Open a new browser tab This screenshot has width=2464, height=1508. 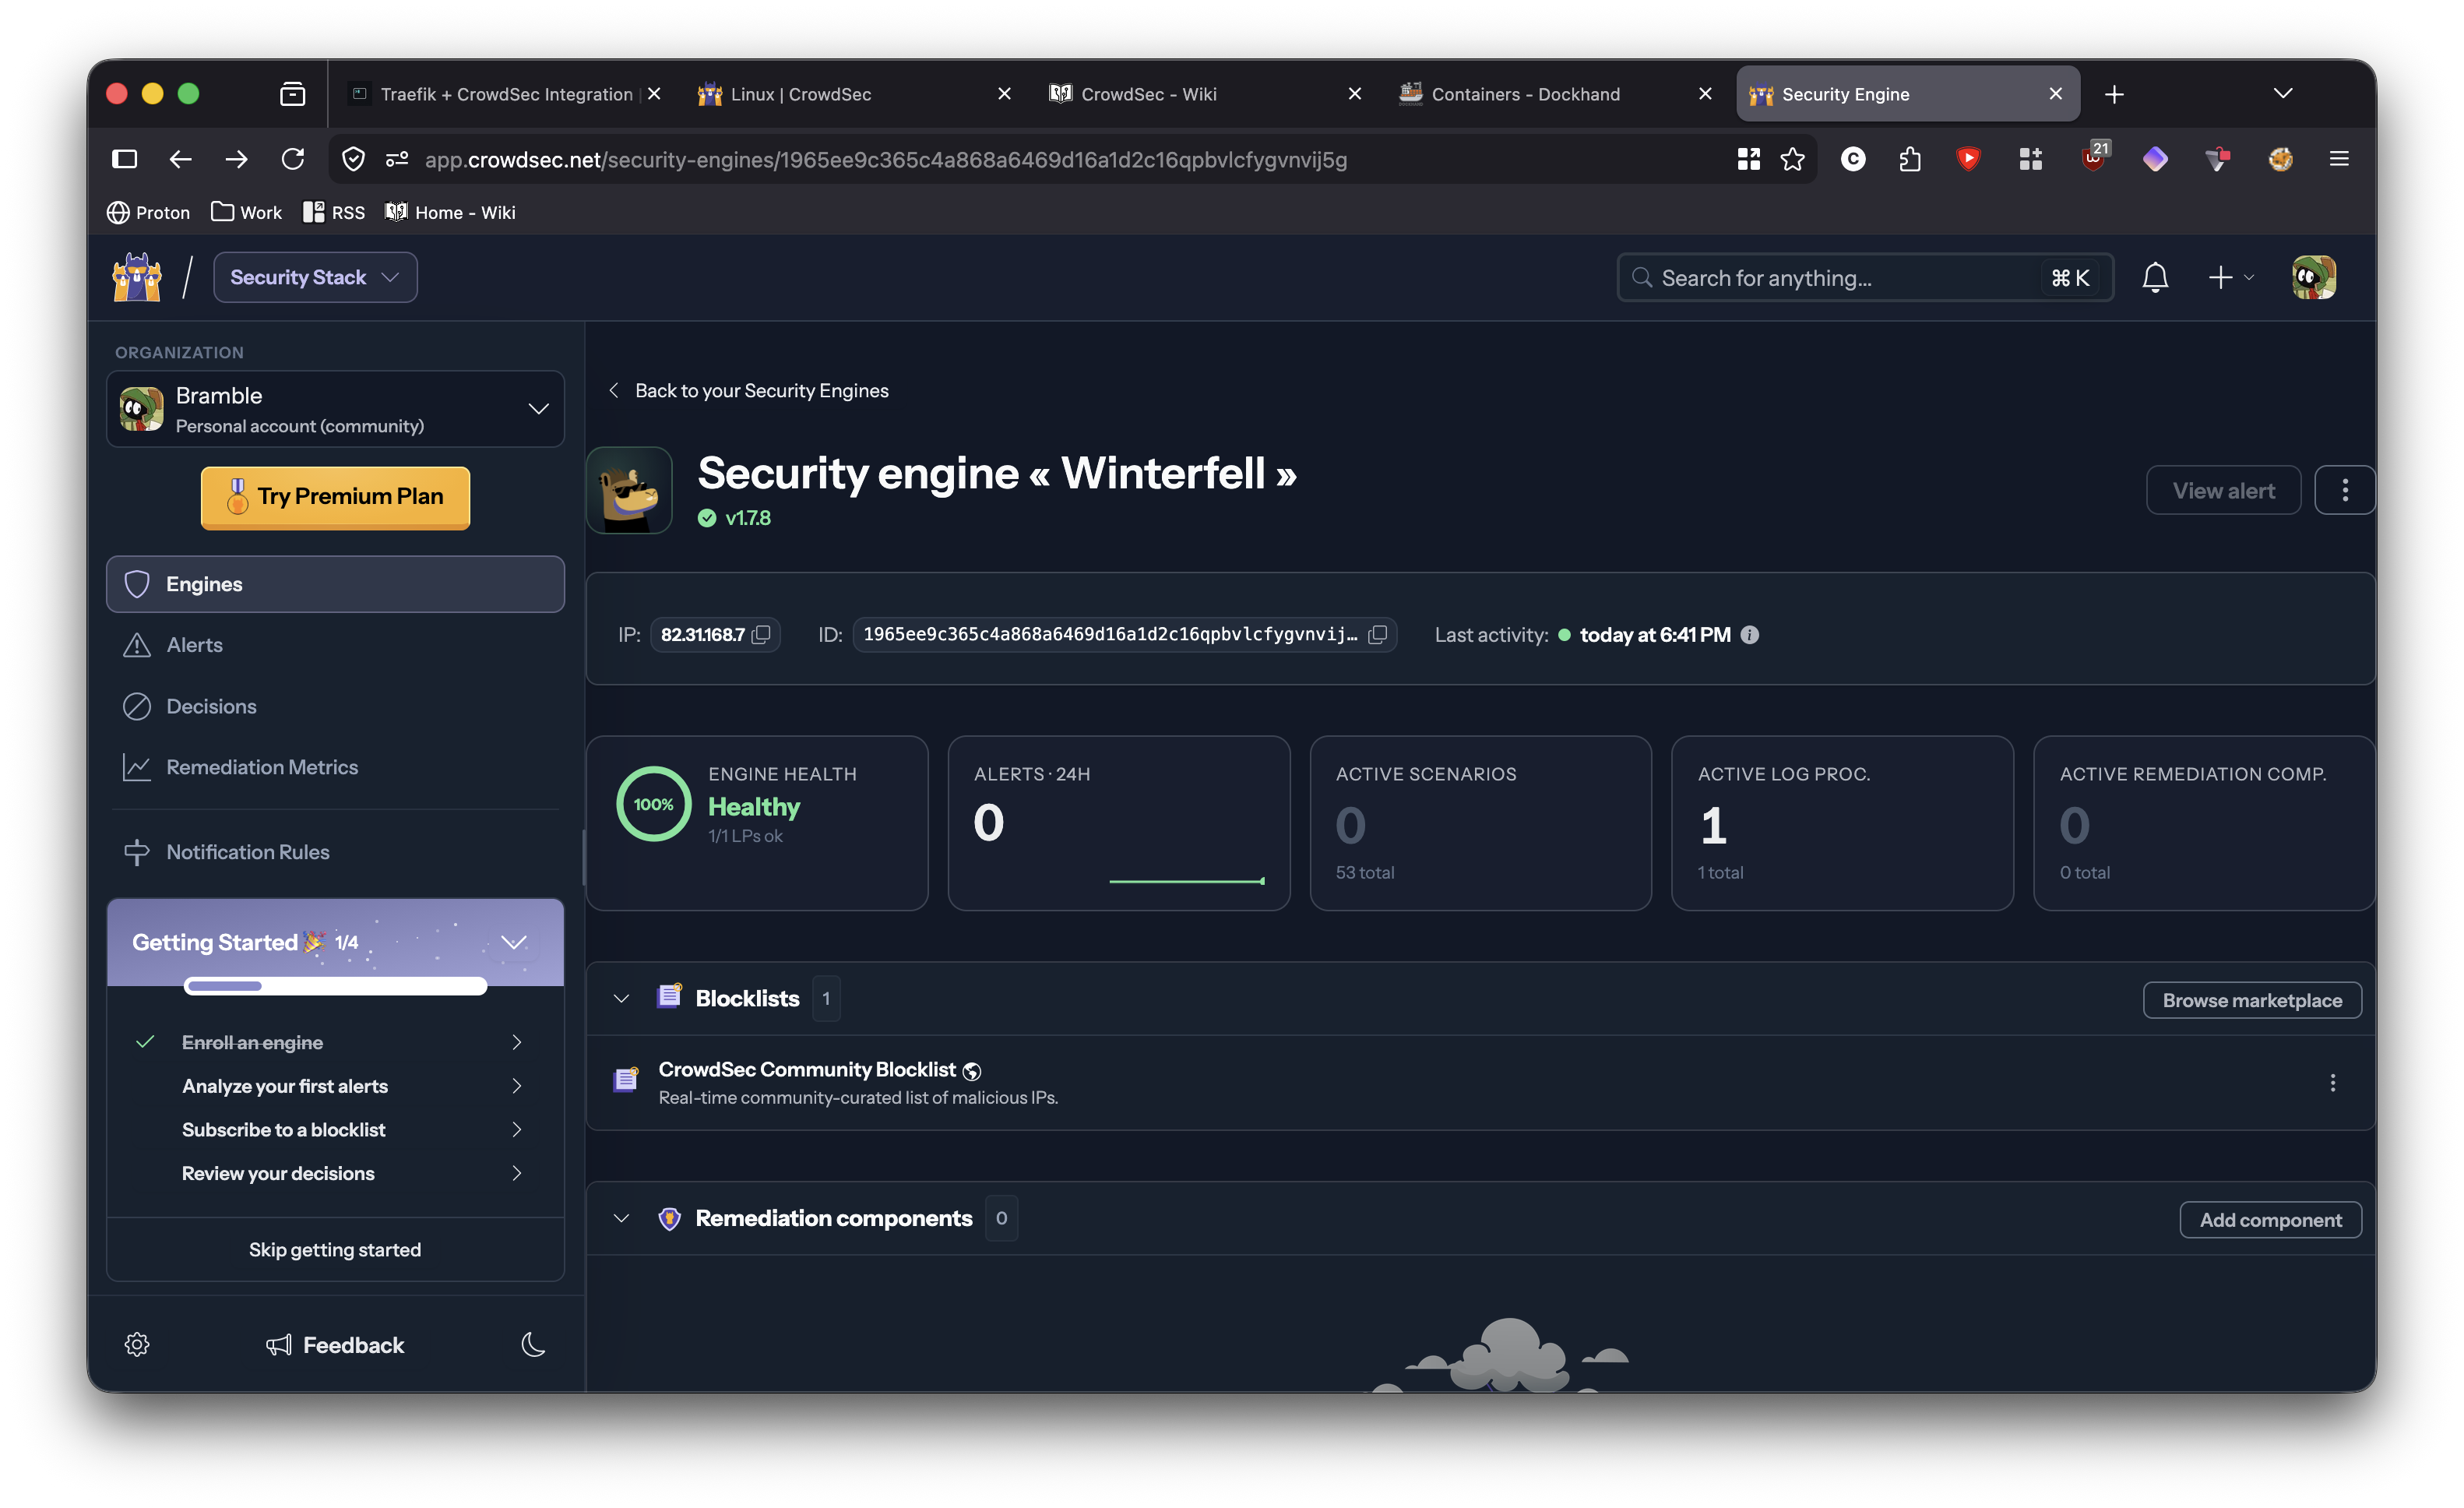2114,94
